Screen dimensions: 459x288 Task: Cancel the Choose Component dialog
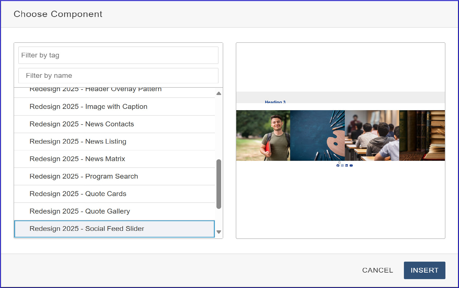tap(377, 270)
